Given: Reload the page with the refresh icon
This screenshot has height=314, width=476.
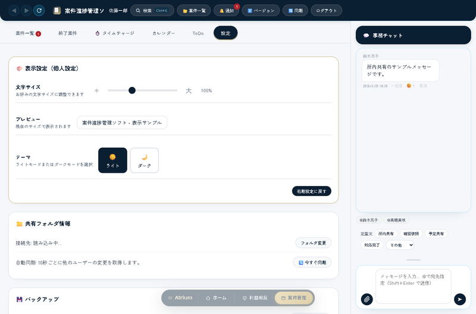Looking at the screenshot, I should (x=39, y=11).
